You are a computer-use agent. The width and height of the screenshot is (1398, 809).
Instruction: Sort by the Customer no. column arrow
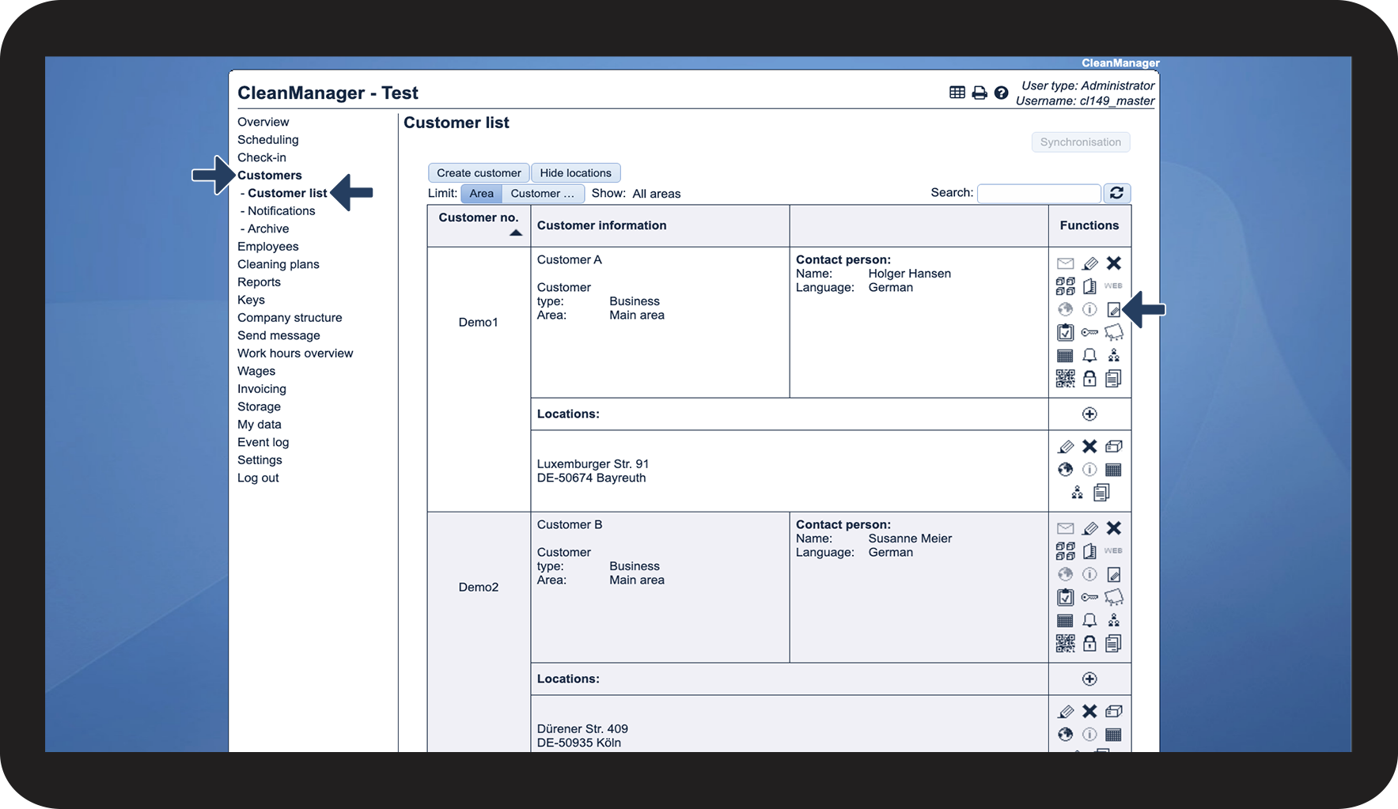coord(516,232)
